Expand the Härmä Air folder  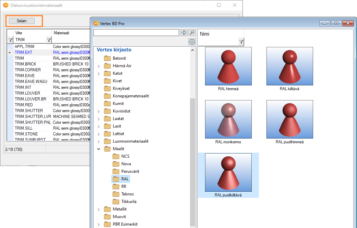(x=99, y=66)
